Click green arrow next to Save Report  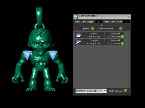[x=121, y=28]
